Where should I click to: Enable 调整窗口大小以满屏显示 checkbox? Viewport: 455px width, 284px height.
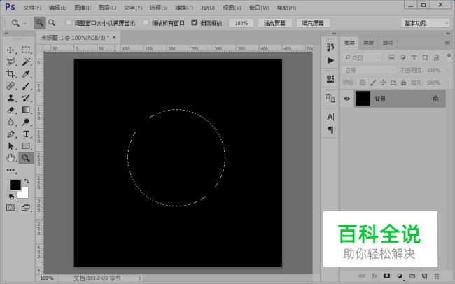(69, 22)
